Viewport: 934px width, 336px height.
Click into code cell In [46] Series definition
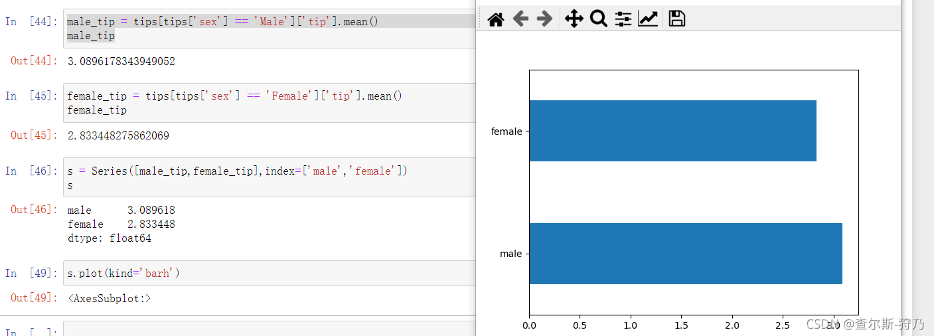click(270, 177)
